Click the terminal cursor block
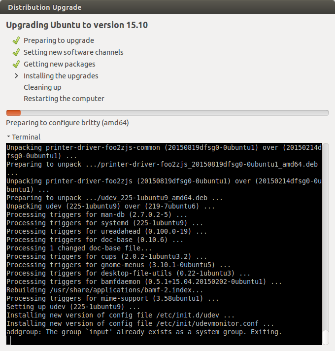335x351 pixels. tap(8, 341)
